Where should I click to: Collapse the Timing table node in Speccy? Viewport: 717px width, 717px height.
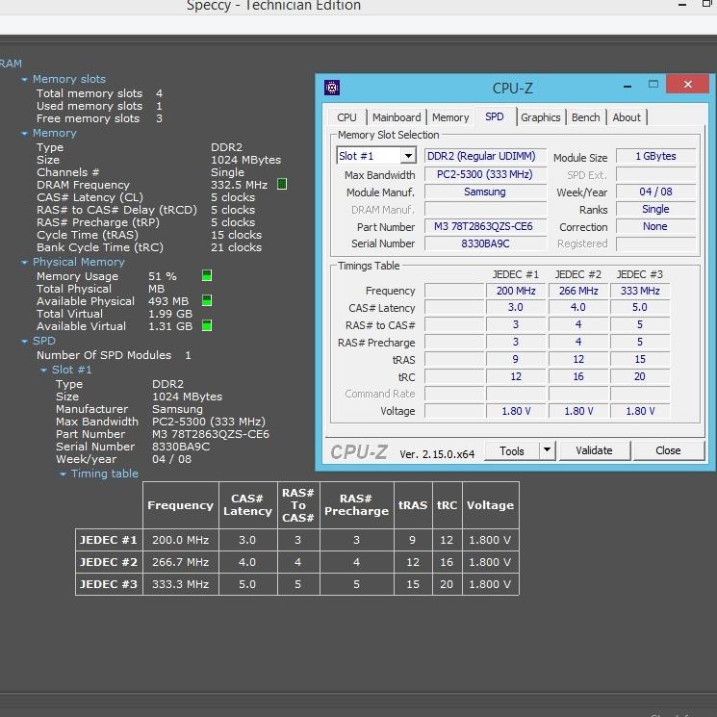click(x=63, y=474)
